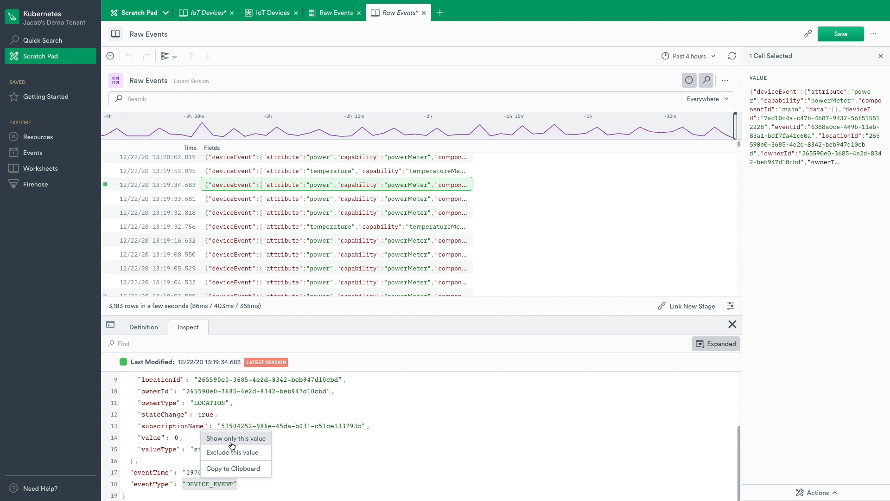
Task: Move stage down arrow
Action: point(208,56)
